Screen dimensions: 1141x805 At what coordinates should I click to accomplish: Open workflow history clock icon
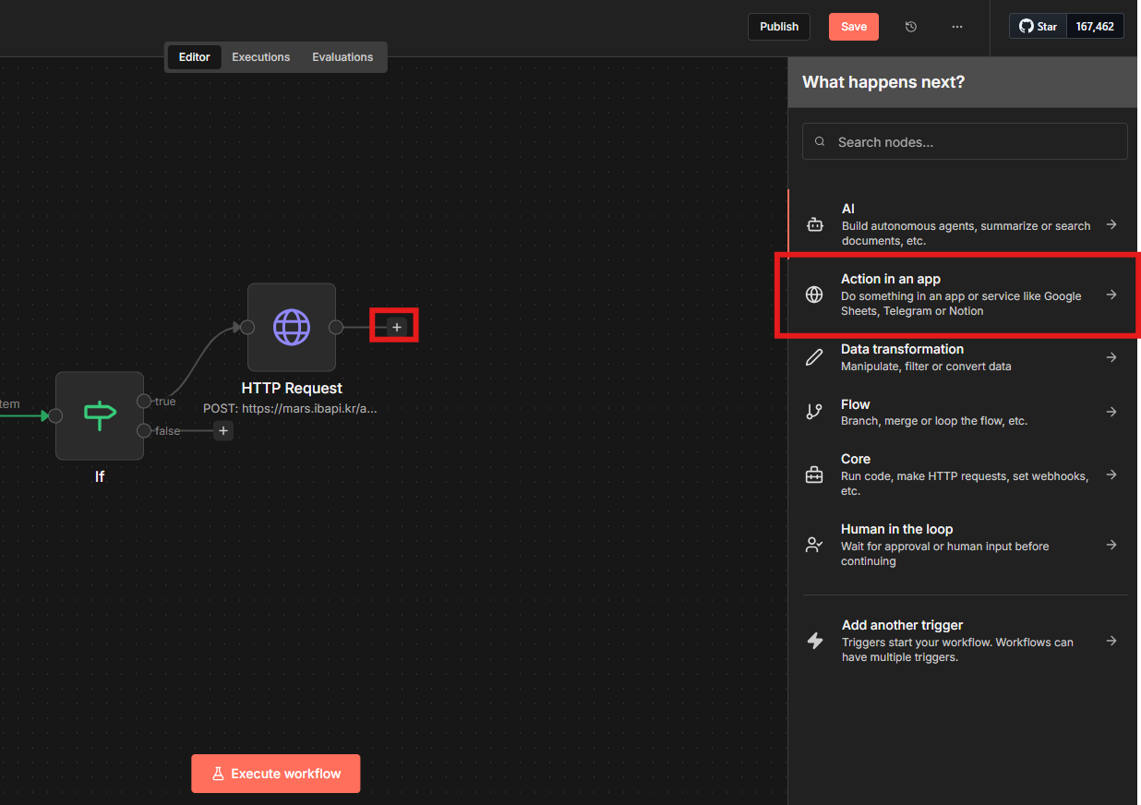pyautogui.click(x=911, y=27)
